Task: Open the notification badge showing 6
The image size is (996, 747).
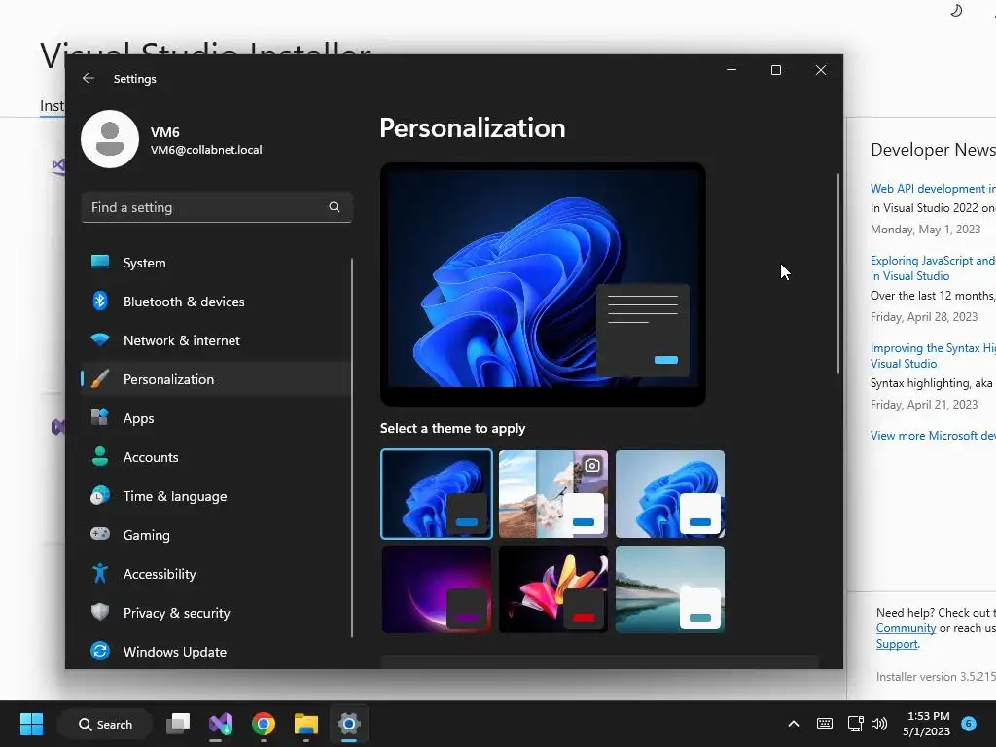Action: click(x=969, y=723)
